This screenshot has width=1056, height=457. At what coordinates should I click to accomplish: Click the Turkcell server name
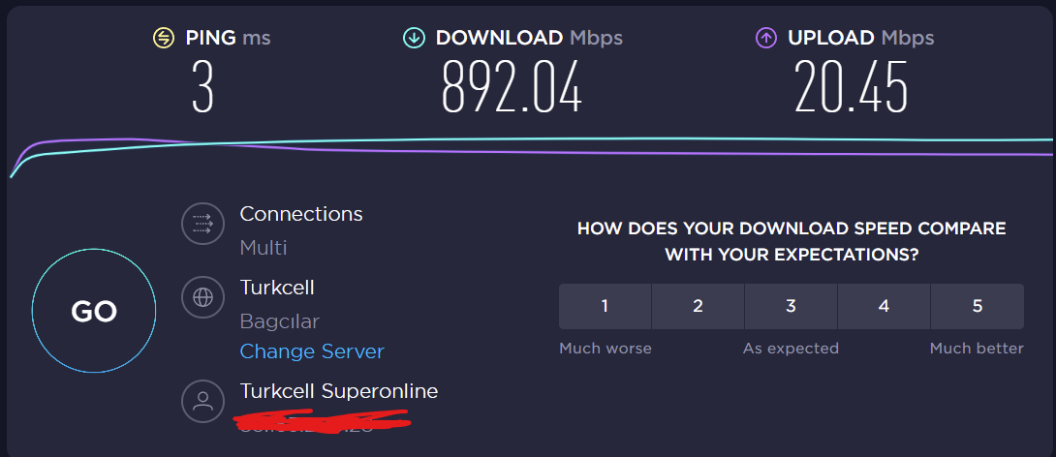pos(277,288)
